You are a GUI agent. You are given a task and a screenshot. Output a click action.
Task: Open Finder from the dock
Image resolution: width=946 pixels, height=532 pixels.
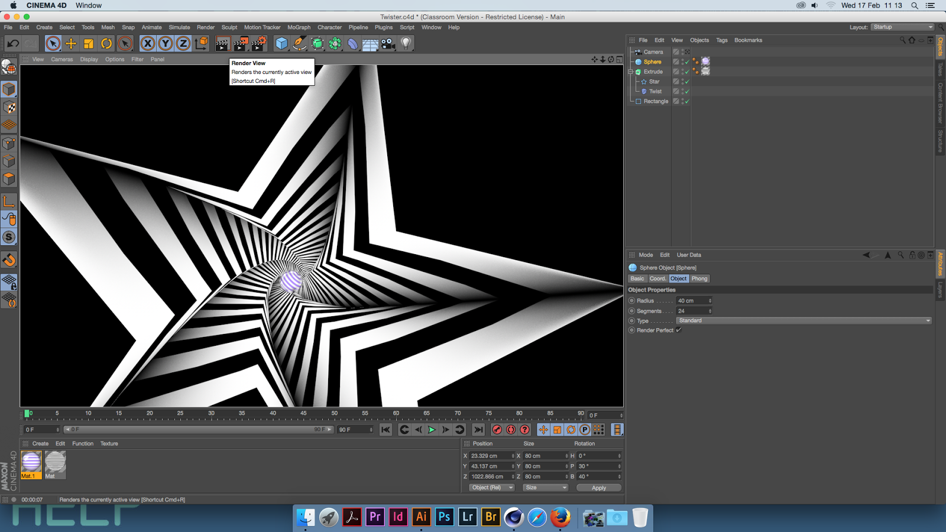[305, 517]
